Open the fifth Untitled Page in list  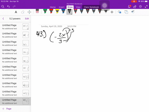pos(16,60)
